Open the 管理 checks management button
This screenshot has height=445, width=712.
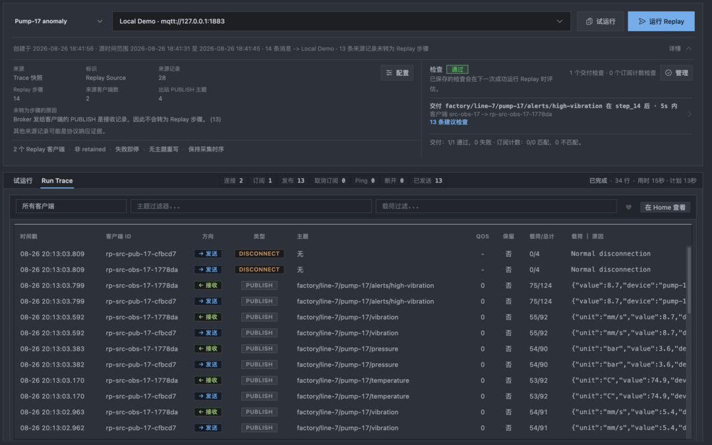[x=676, y=73]
